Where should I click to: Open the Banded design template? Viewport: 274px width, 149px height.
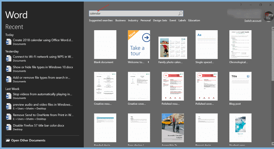pyautogui.click(x=105, y=128)
